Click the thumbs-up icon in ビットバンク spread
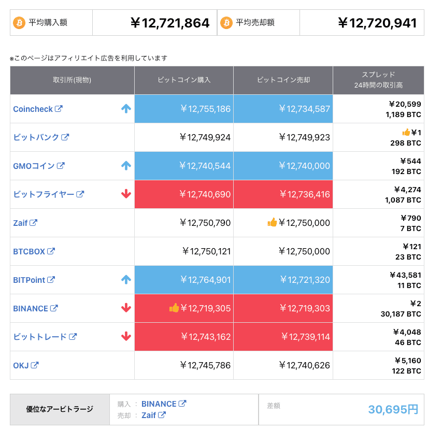 406,133
